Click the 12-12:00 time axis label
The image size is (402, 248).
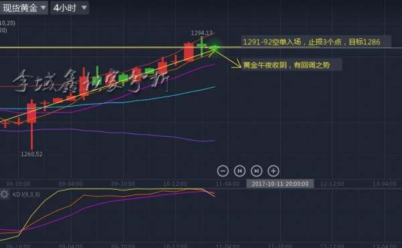pos(332,184)
